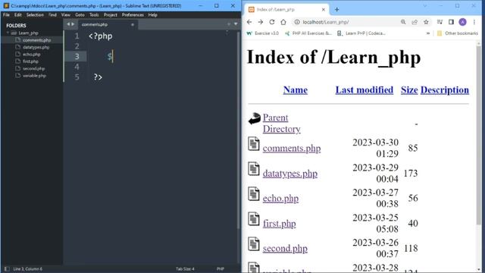Open Sublime Preferences menu
Screen dimensions: 485x273
(133, 15)
